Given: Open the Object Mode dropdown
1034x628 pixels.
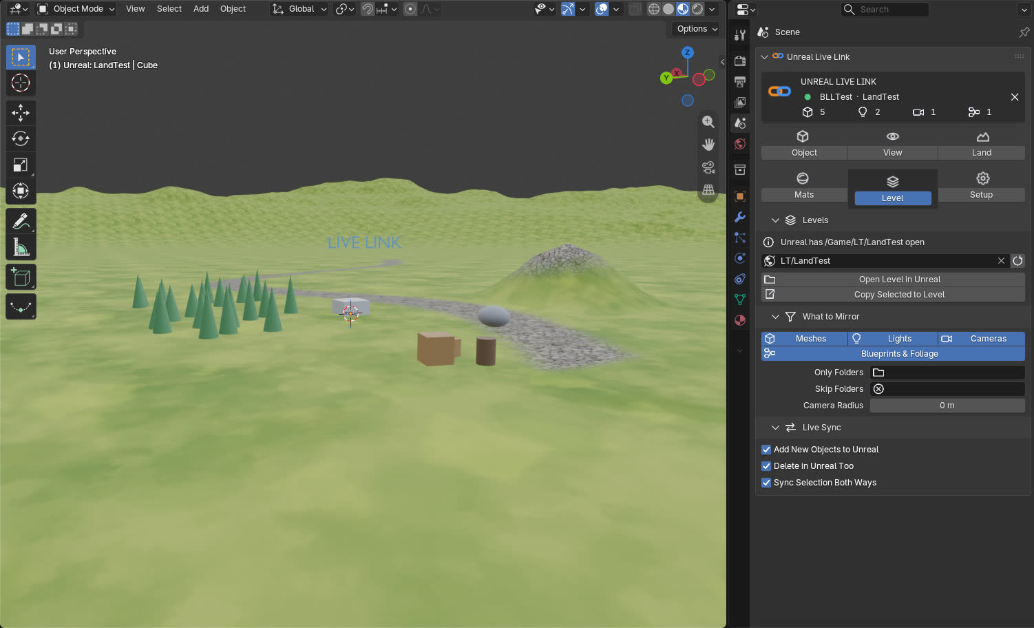Looking at the screenshot, I should pyautogui.click(x=76, y=9).
